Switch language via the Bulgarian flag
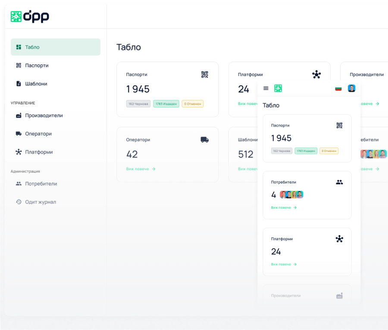This screenshot has width=388, height=330. coord(338,89)
